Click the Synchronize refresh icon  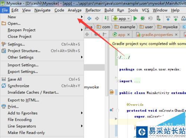pyautogui.click(x=4, y=86)
